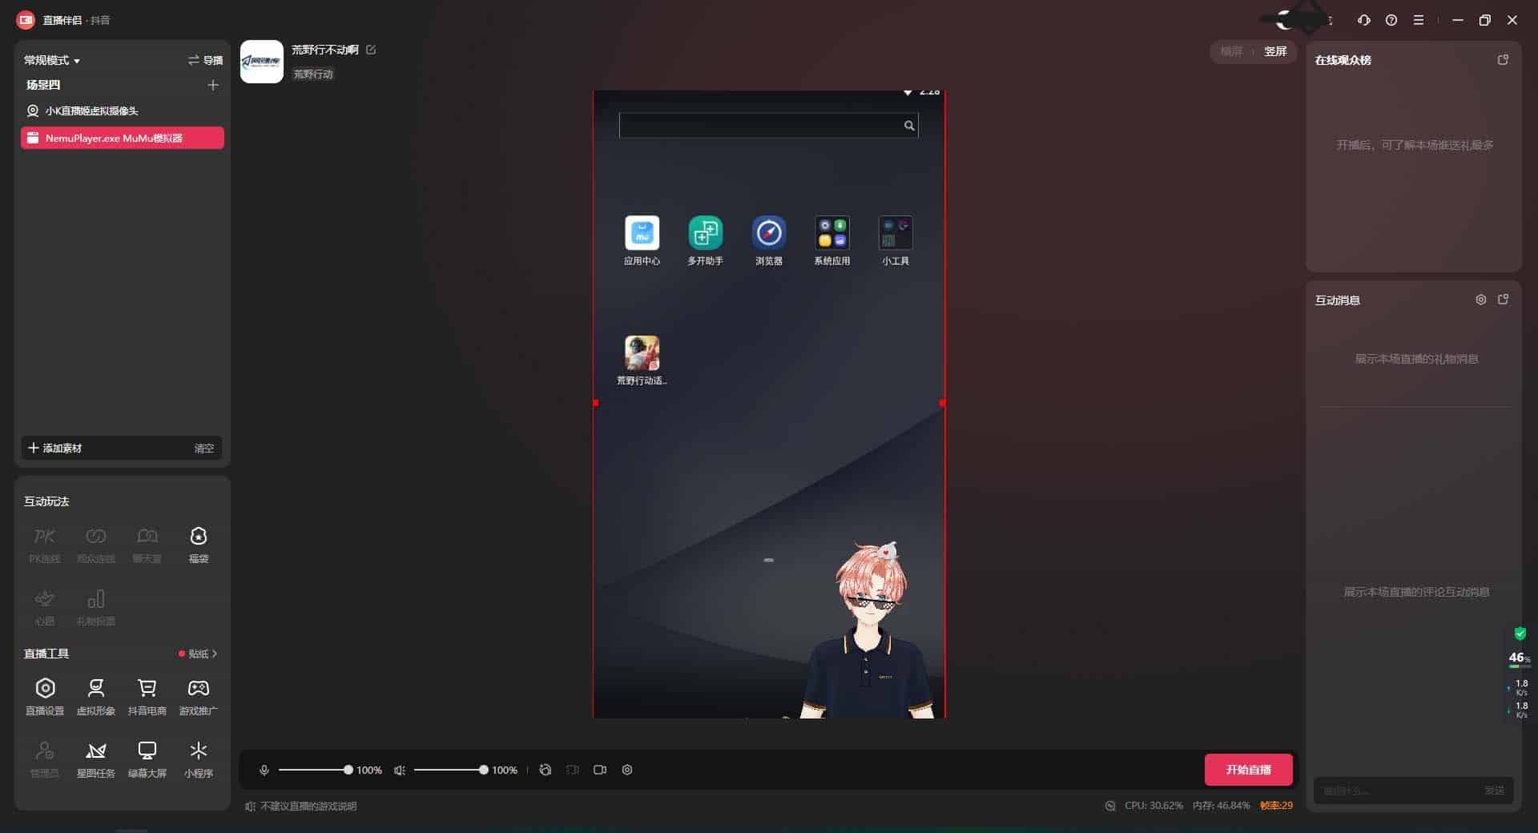This screenshot has width=1538, height=833.
Task: Open 互动消息 settings gear icon
Action: pyautogui.click(x=1481, y=300)
